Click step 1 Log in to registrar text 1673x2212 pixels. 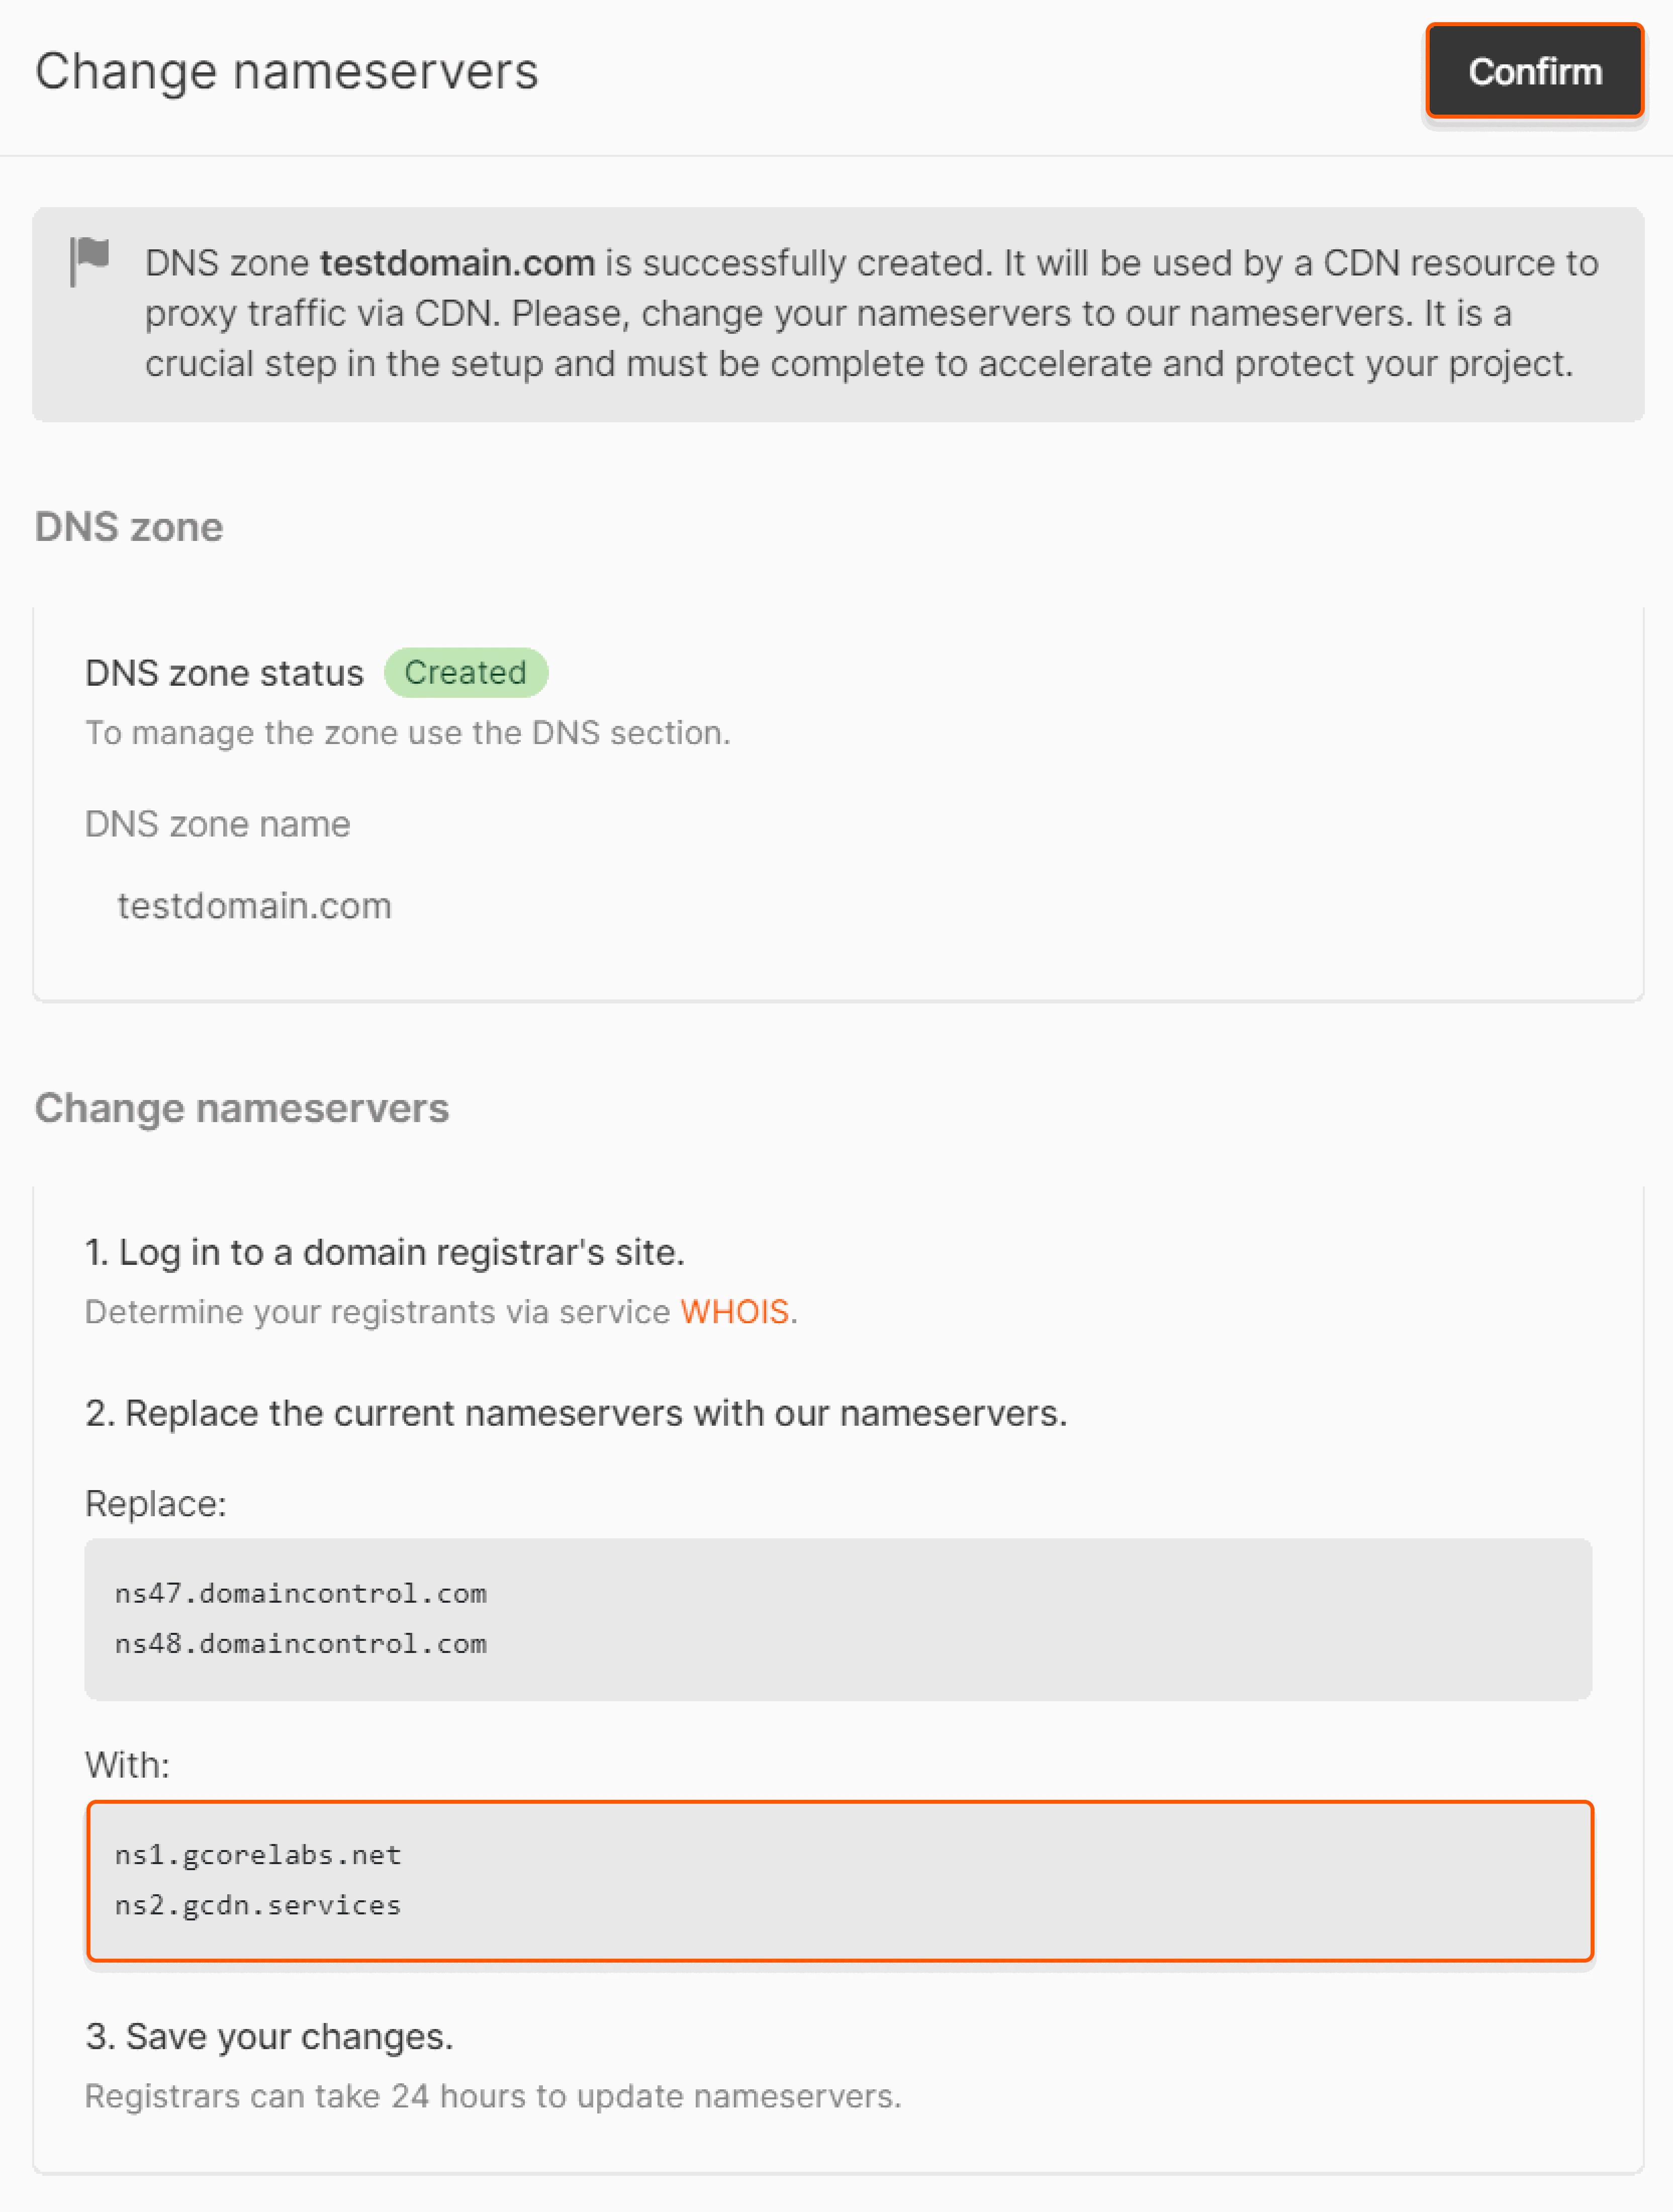point(385,1252)
